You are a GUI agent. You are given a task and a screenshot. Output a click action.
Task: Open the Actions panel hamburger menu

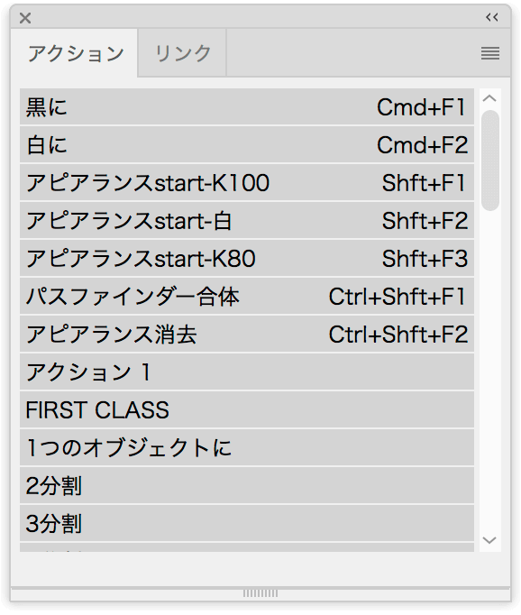pos(490,53)
